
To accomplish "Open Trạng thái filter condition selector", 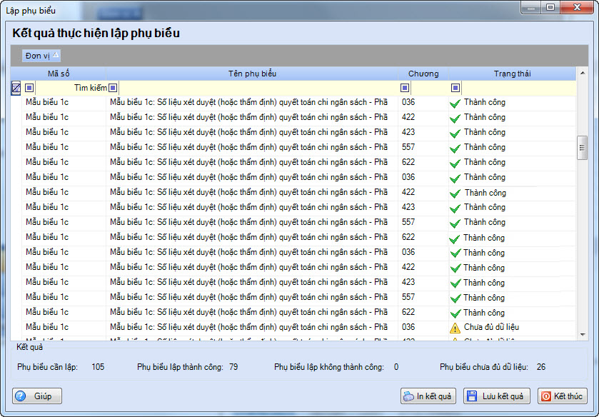I will point(455,88).
